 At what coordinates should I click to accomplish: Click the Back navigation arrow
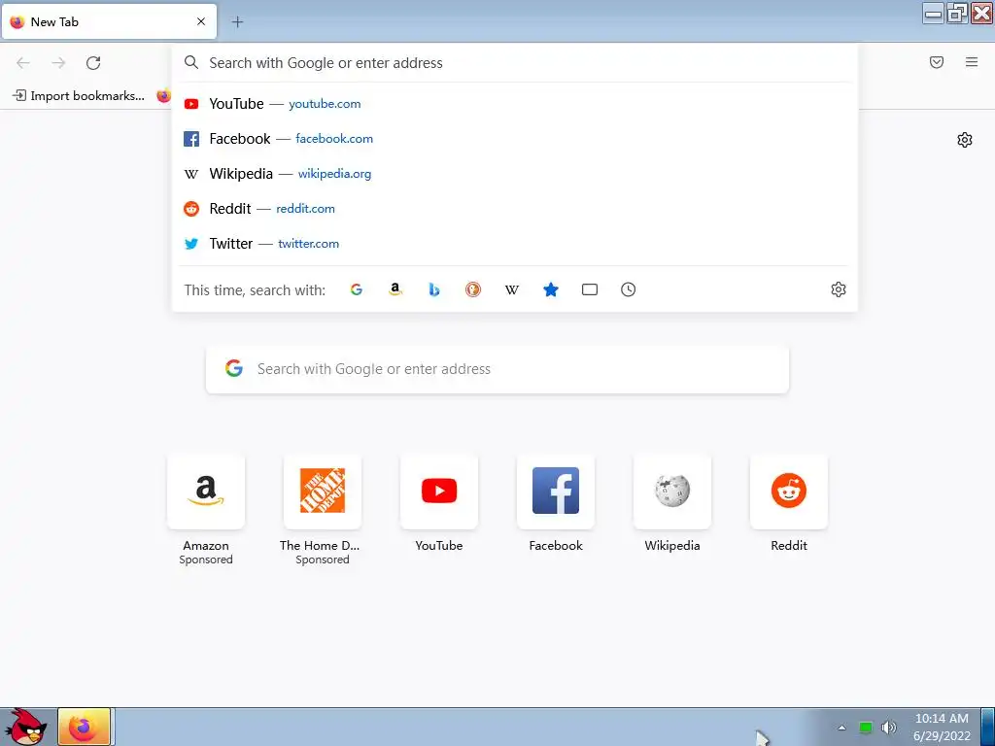pyautogui.click(x=23, y=63)
